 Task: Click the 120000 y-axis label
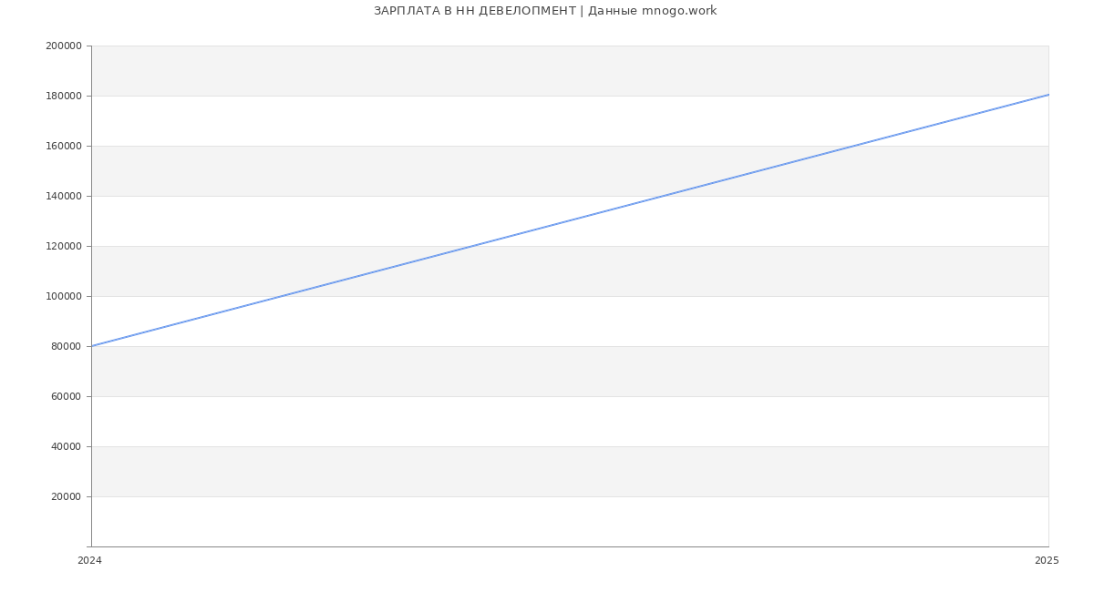(64, 246)
